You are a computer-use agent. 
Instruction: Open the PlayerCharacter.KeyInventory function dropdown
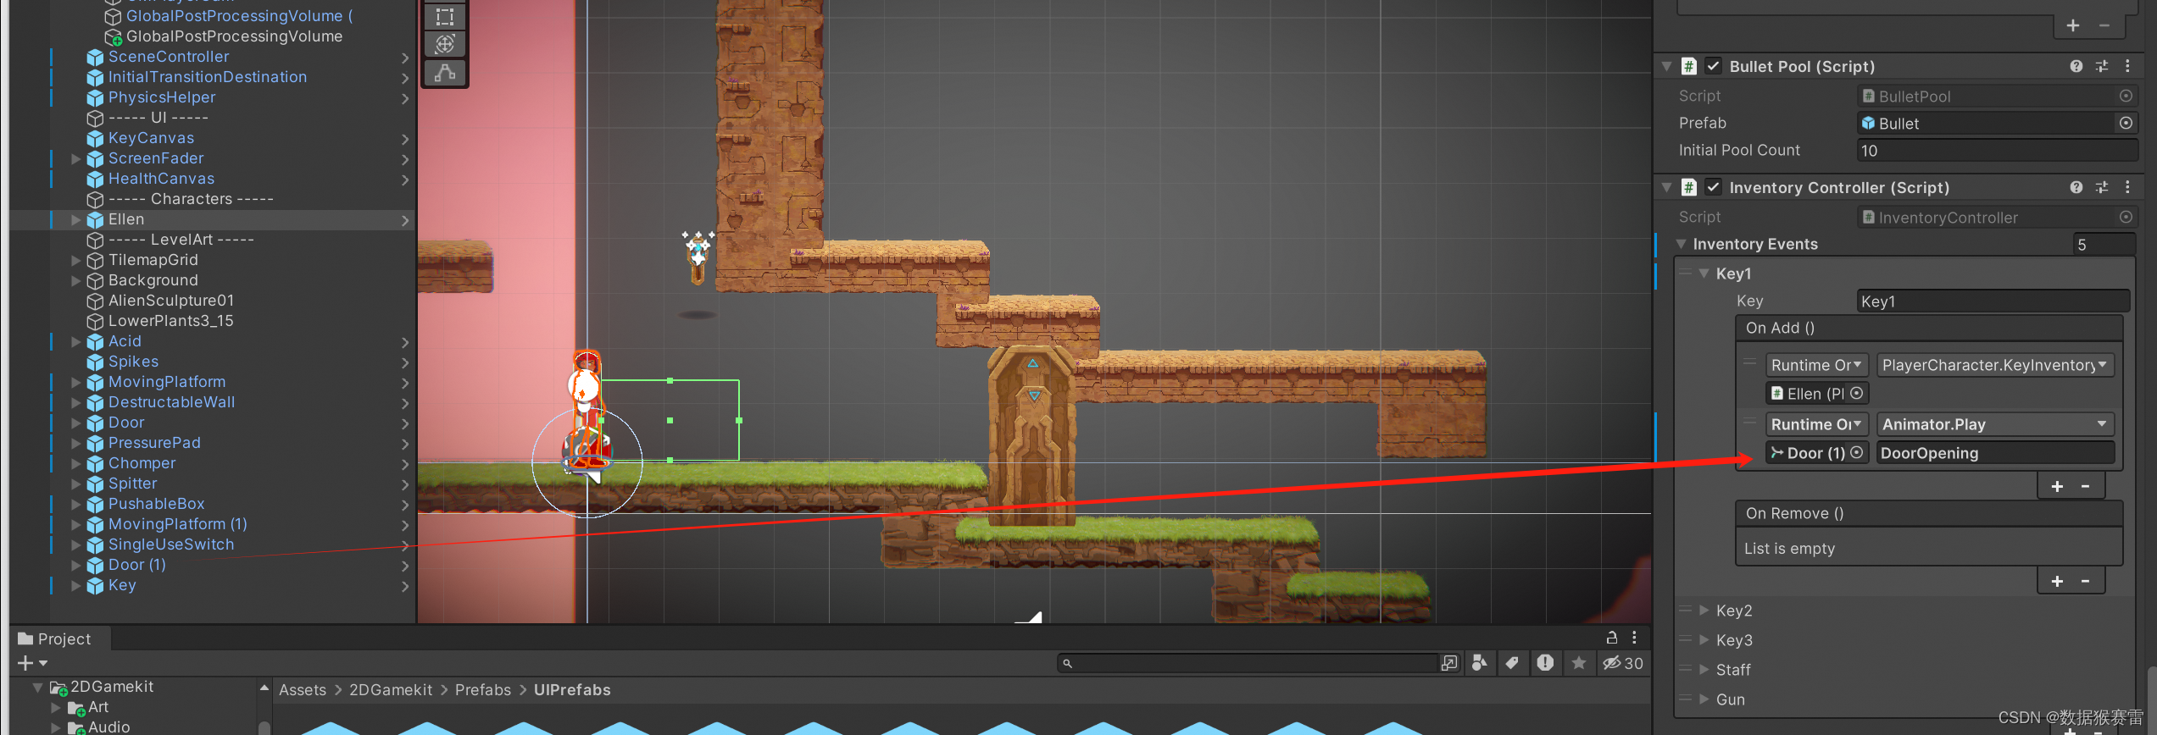pos(1994,365)
